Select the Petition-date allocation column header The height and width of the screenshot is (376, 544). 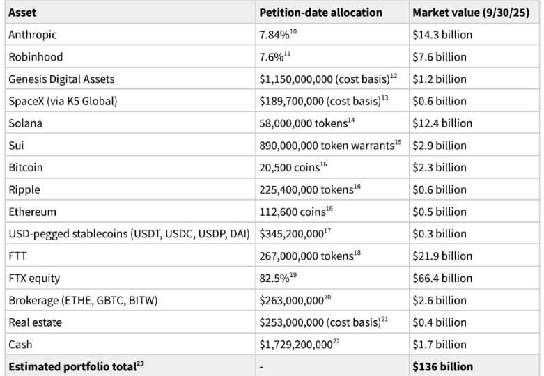coord(320,13)
